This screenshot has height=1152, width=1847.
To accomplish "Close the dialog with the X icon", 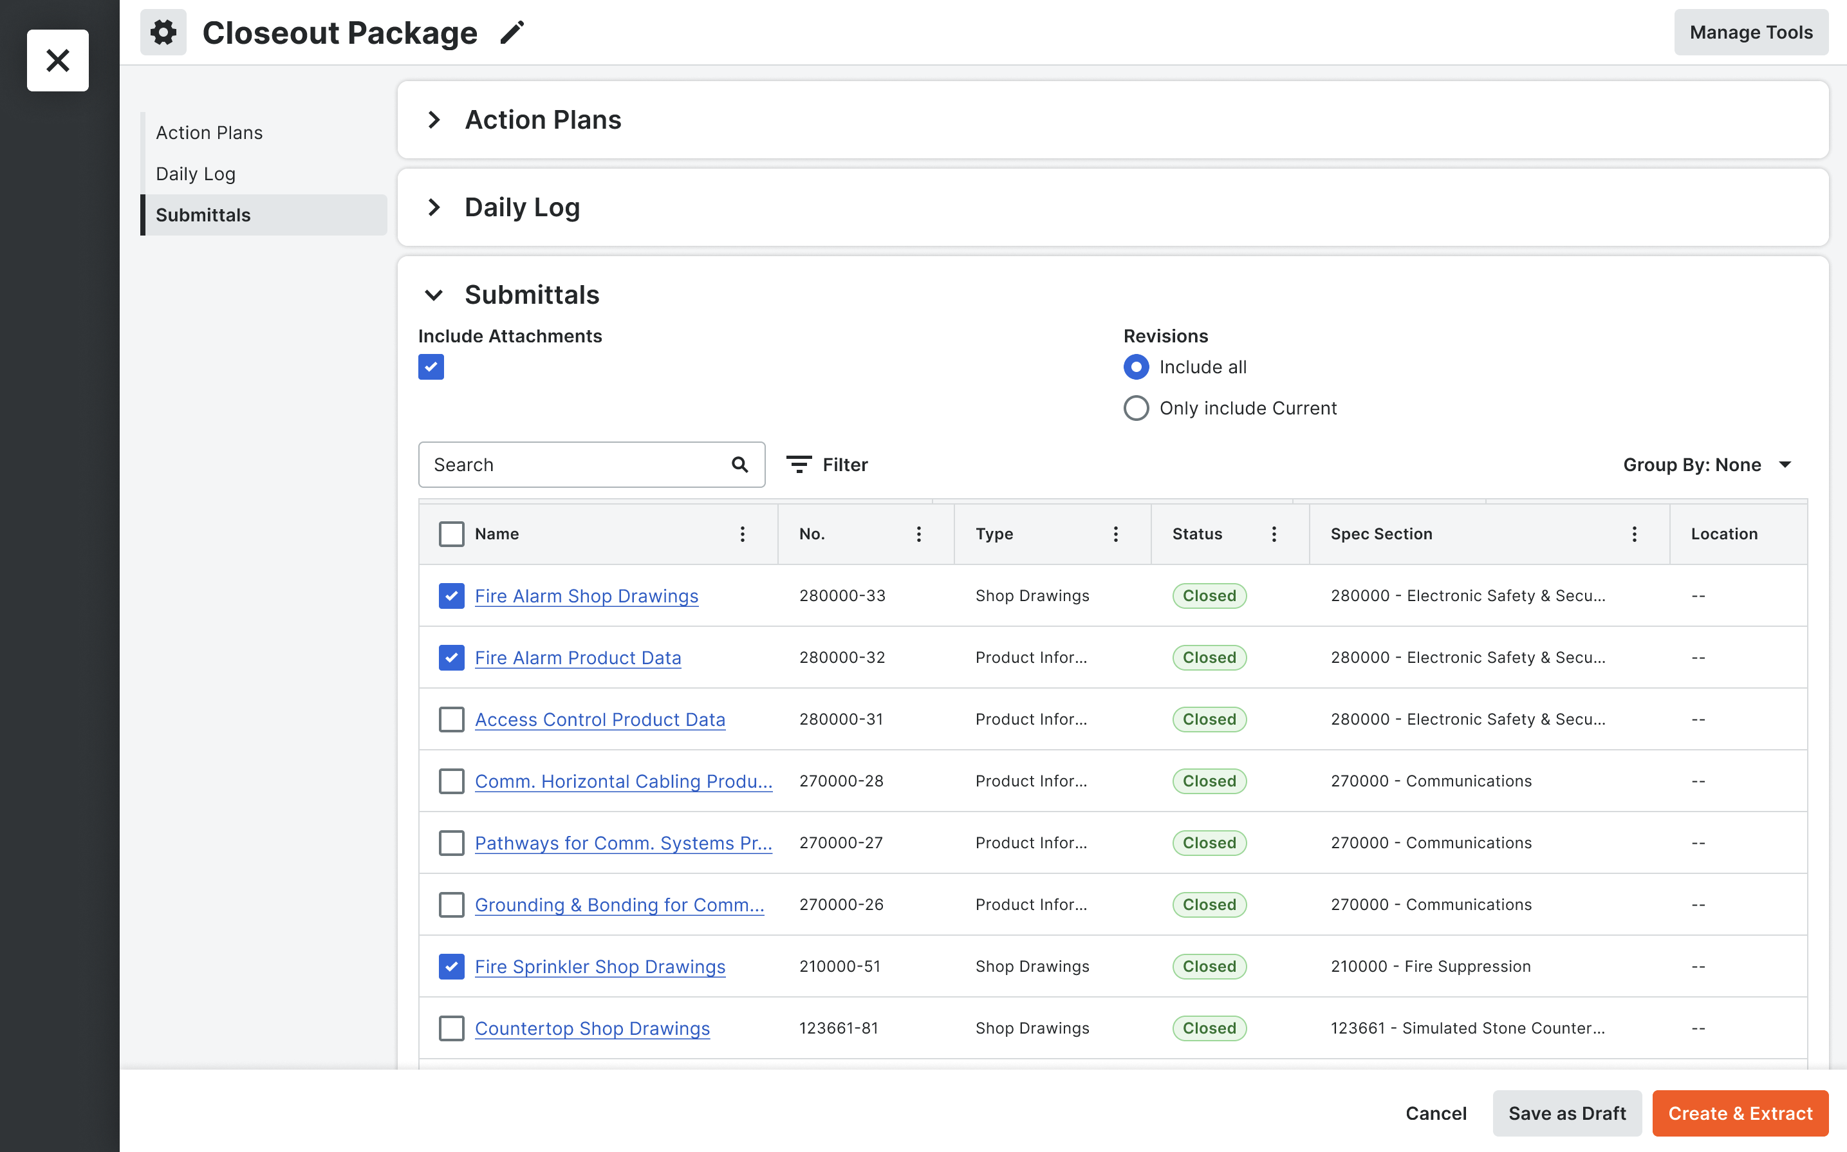I will click(58, 60).
